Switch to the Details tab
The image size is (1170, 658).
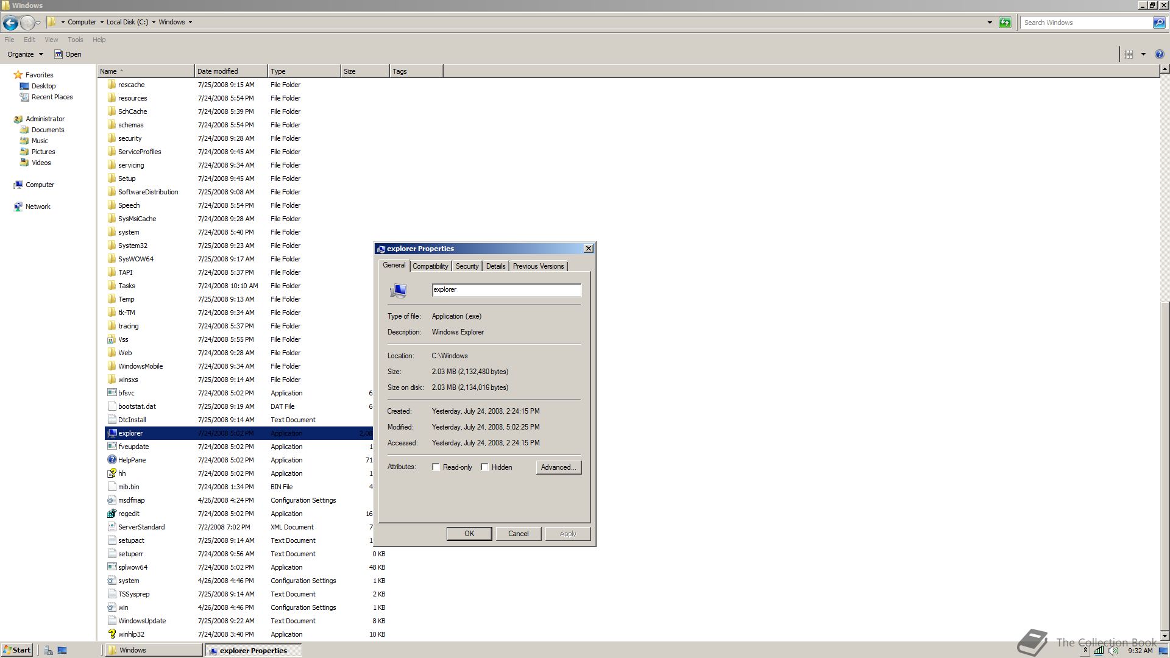(x=495, y=266)
